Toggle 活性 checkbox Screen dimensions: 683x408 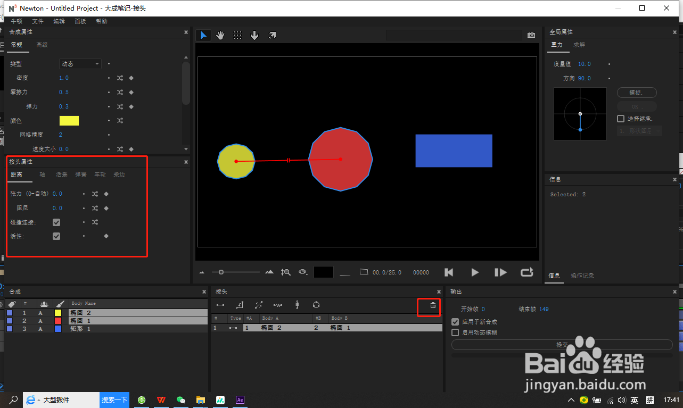click(x=56, y=236)
